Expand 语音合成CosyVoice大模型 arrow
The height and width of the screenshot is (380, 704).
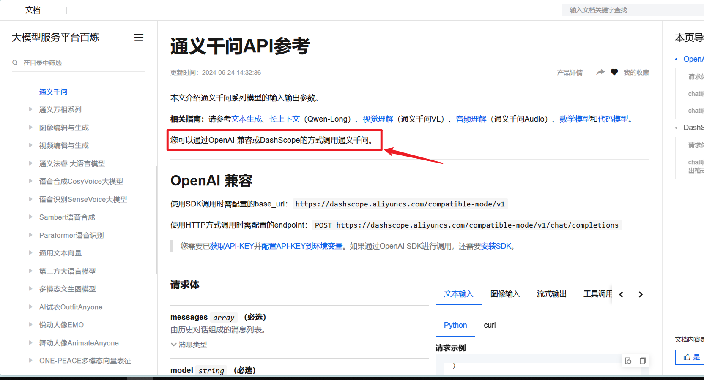[30, 181]
